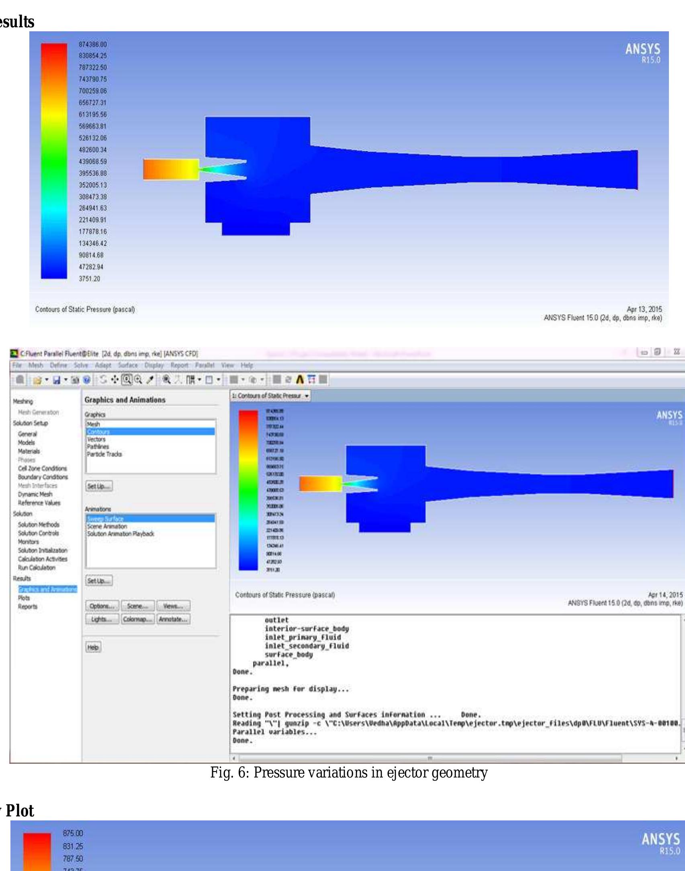Select the Translate/pan view arrows tool

click(x=115, y=380)
